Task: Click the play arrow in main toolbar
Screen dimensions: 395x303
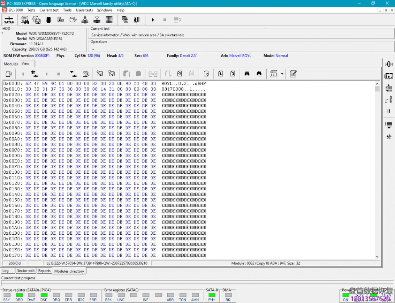Action: tap(153, 20)
